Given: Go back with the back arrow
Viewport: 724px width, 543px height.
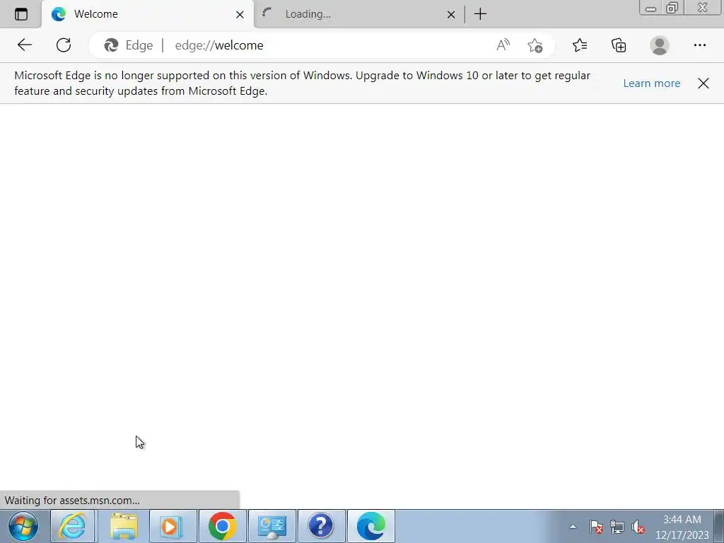Looking at the screenshot, I should coord(25,45).
